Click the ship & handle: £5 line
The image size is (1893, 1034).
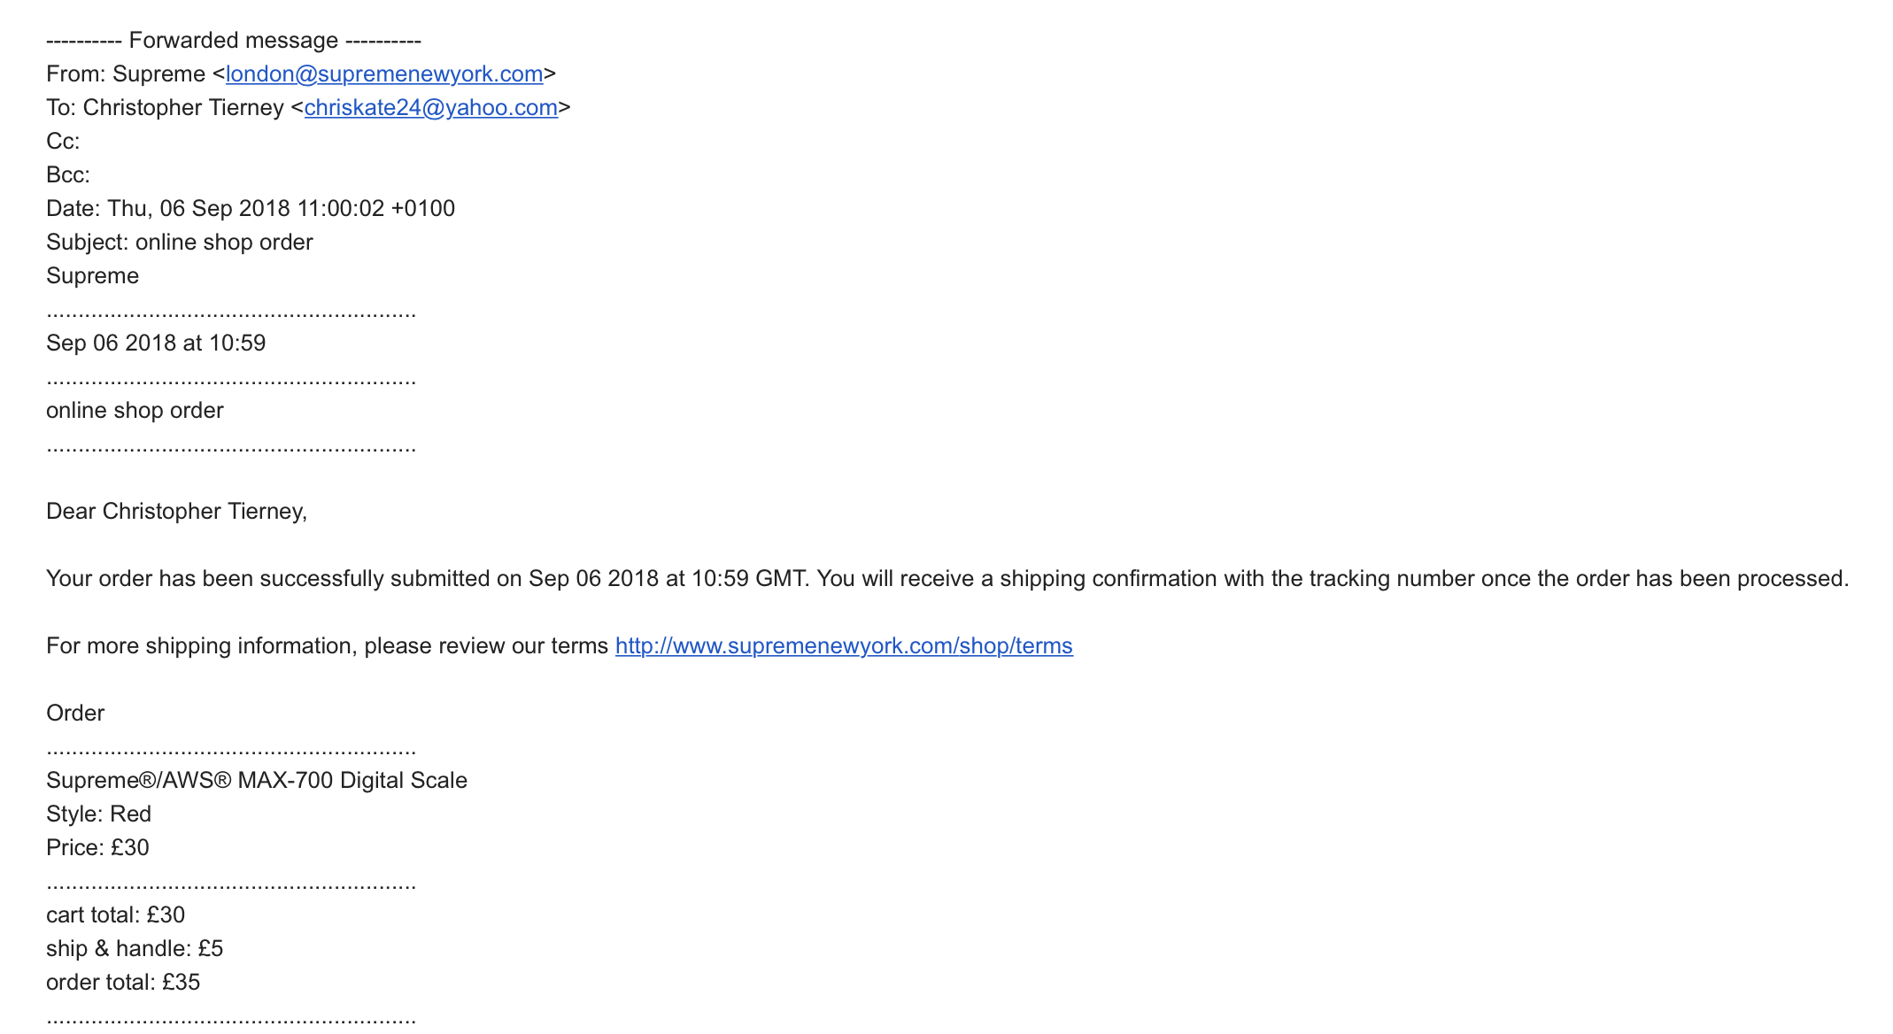click(135, 948)
